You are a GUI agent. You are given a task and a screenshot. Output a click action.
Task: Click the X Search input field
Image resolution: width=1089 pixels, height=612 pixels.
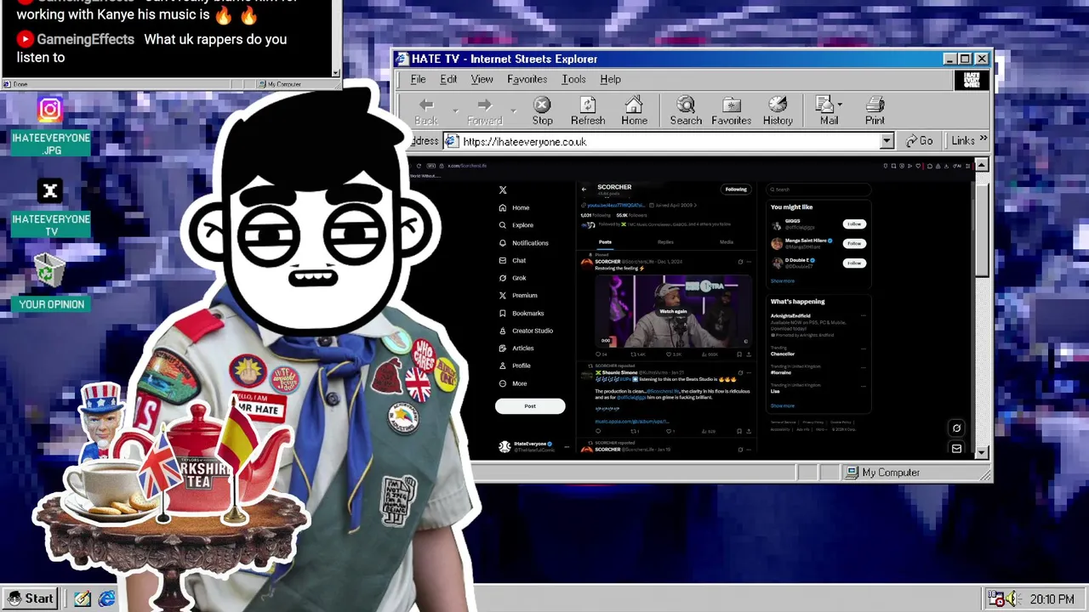818,190
